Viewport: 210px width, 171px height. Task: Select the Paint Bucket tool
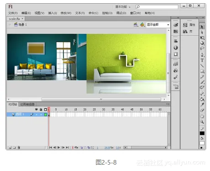pyautogui.click(x=202, y=99)
